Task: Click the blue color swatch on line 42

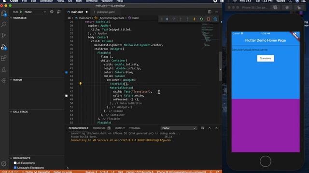Action: point(67,73)
